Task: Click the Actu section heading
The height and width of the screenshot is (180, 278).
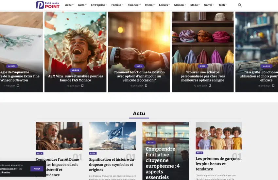Action: tap(139, 113)
